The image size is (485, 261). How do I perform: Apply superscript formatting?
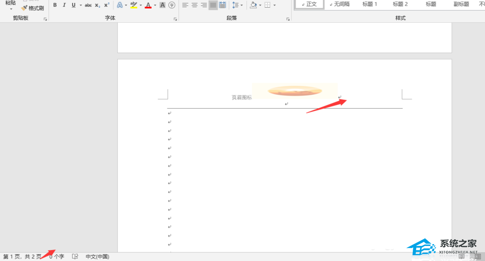tap(107, 5)
